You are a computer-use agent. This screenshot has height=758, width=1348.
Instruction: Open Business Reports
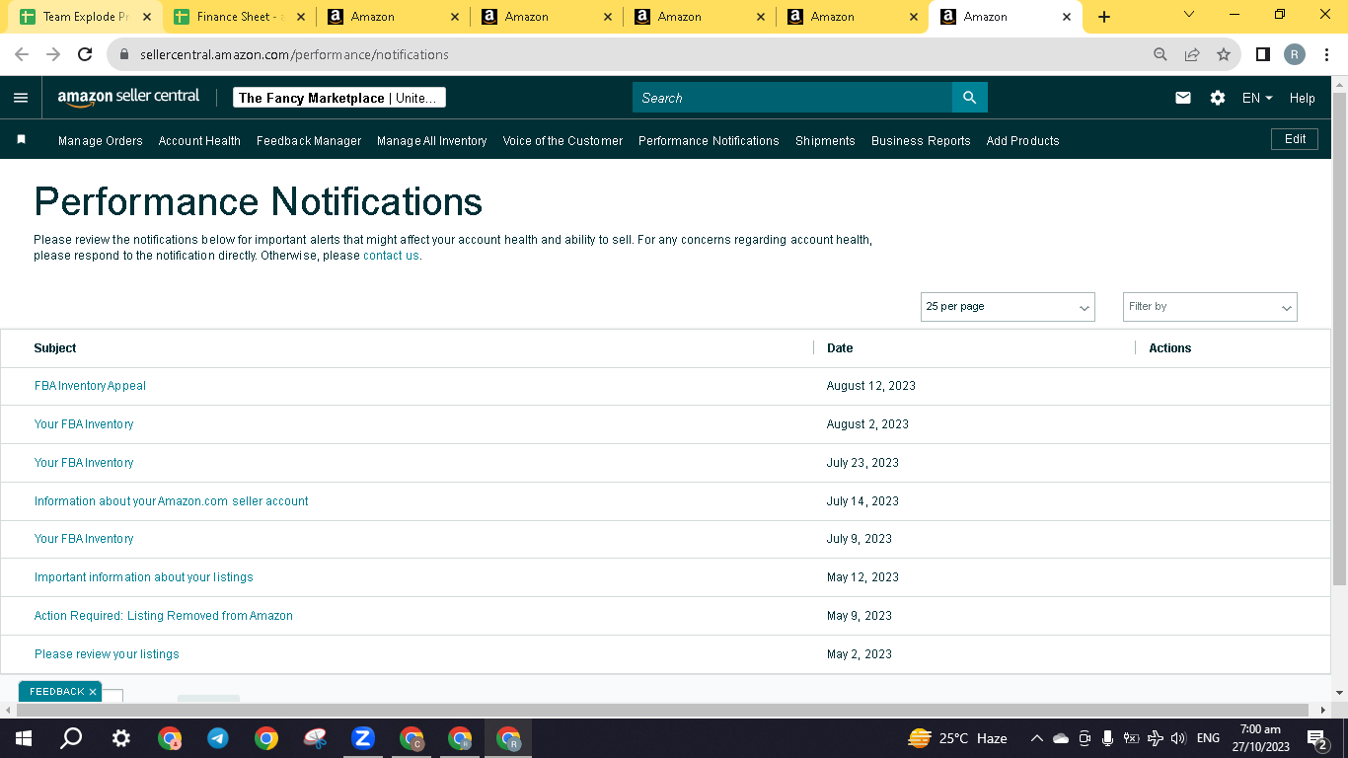click(921, 141)
